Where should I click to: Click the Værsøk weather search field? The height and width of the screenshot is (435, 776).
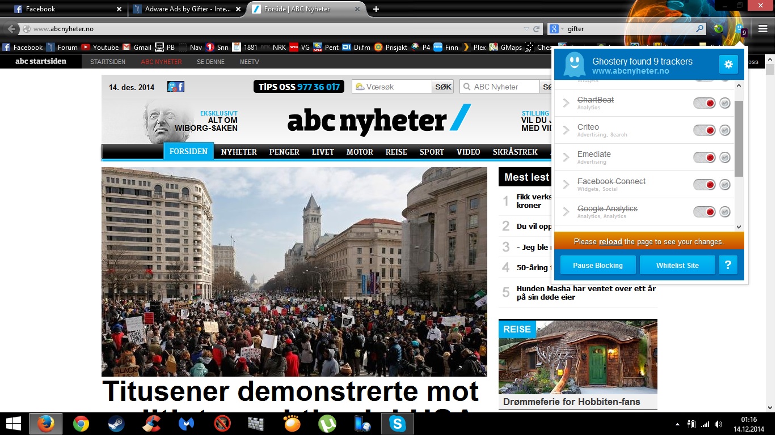[392, 87]
